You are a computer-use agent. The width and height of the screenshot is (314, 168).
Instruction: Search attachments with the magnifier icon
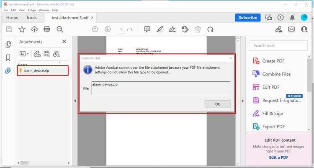point(56,54)
